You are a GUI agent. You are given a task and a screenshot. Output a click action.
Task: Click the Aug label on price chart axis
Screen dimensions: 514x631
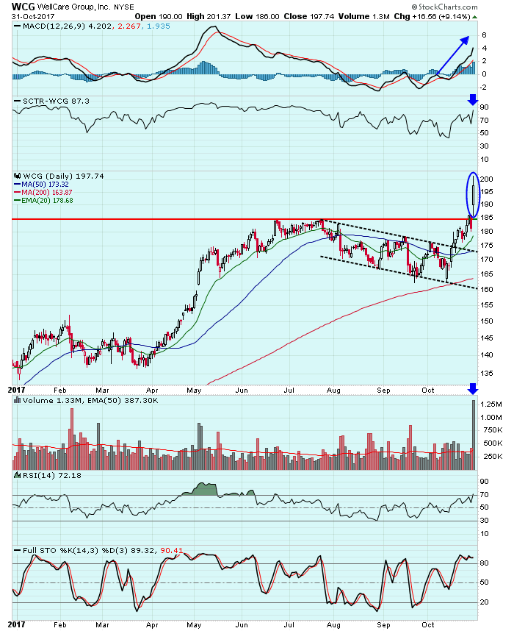333,390
